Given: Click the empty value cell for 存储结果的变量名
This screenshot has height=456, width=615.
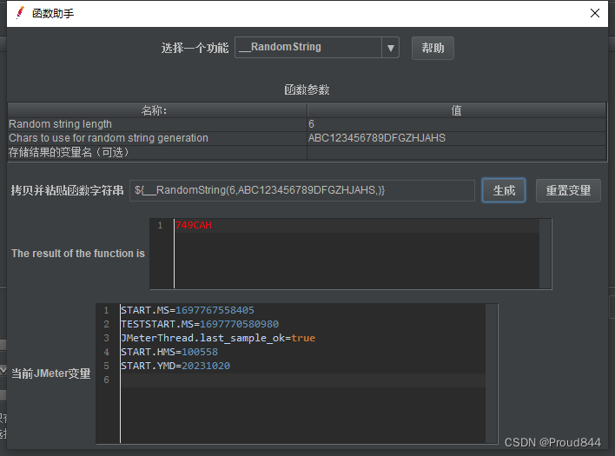Looking at the screenshot, I should coord(457,153).
